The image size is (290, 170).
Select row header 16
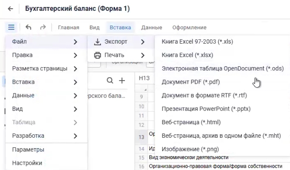(x=142, y=167)
